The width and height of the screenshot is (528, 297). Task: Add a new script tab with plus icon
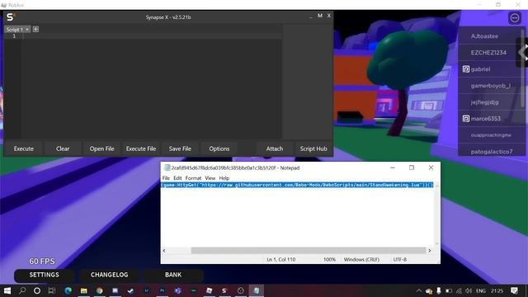[35, 30]
